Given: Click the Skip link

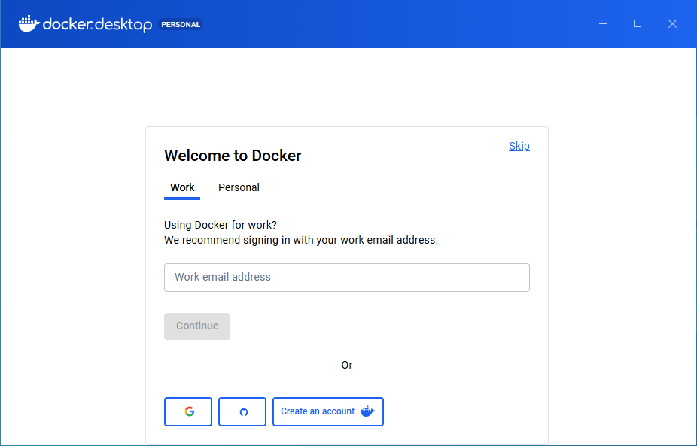Looking at the screenshot, I should [519, 146].
